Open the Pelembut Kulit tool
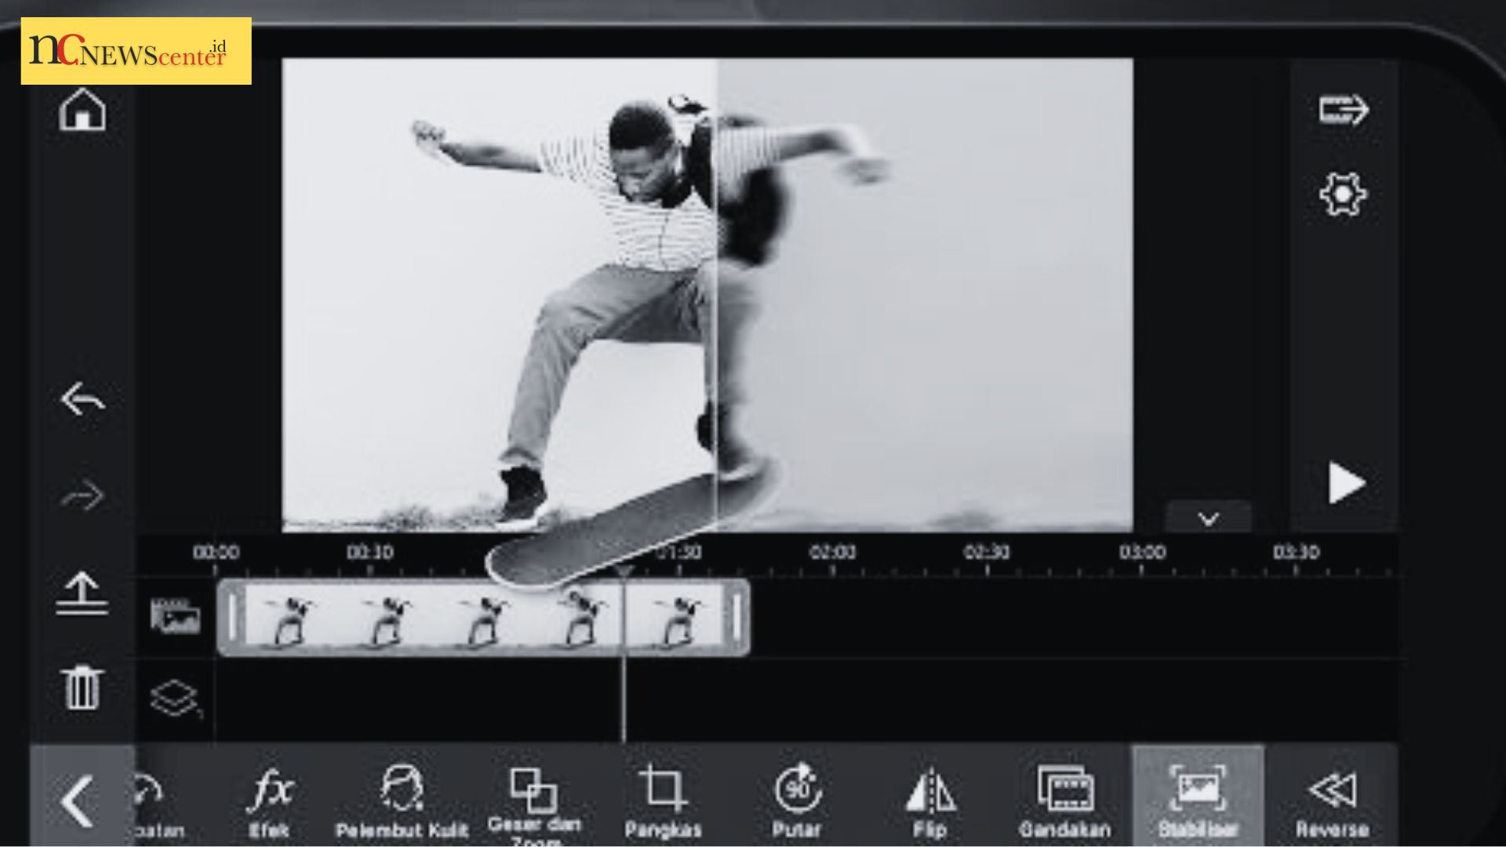 (x=402, y=802)
